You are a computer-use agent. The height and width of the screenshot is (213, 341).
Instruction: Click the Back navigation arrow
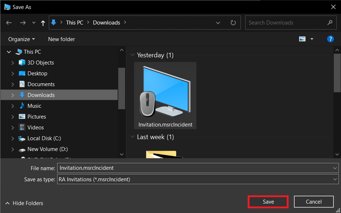point(9,22)
